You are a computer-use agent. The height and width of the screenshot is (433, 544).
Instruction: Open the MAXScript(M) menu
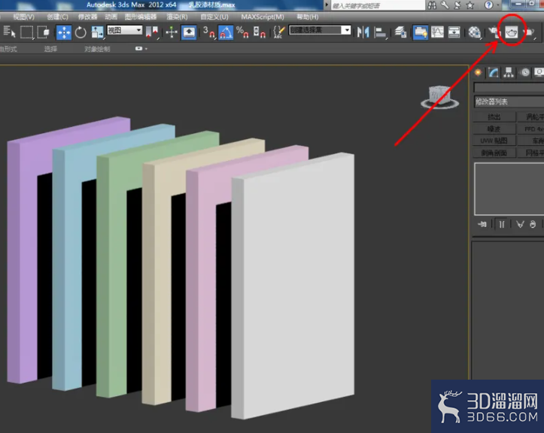pyautogui.click(x=263, y=17)
